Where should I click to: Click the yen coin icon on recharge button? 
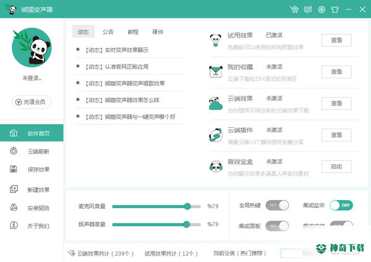19,102
